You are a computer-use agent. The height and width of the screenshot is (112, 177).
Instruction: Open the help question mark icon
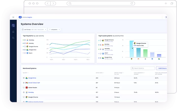pos(166,17)
